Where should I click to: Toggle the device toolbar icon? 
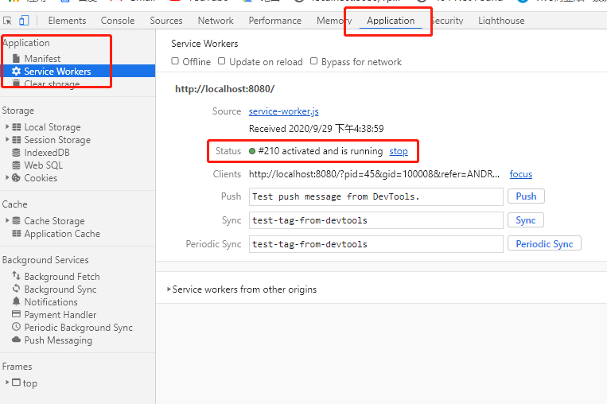point(24,21)
